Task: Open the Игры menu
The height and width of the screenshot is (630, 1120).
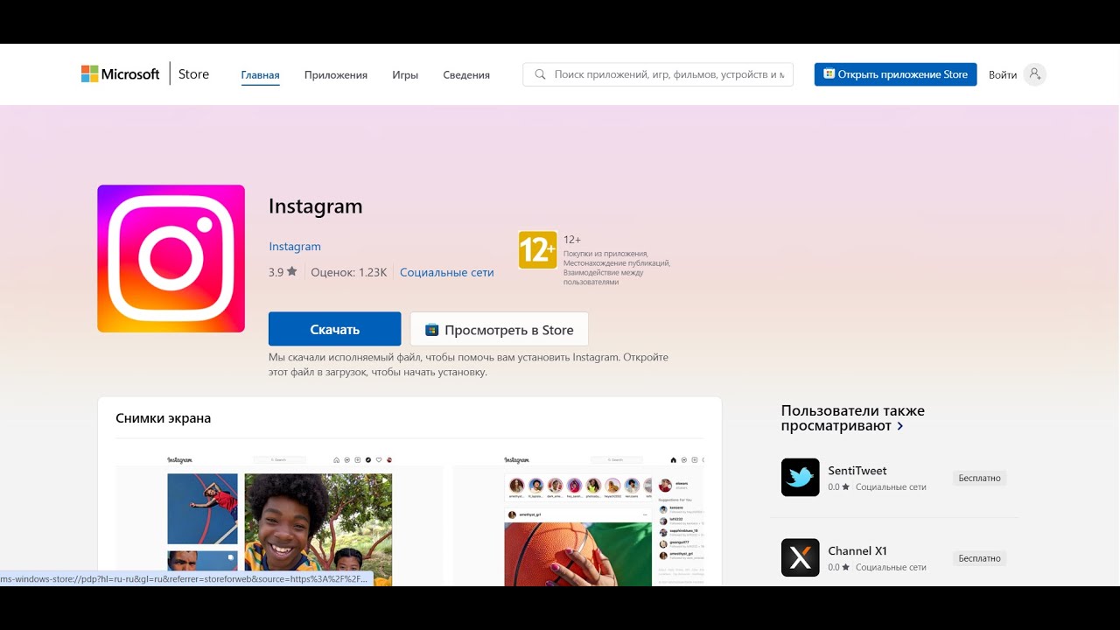Action: [x=405, y=75]
